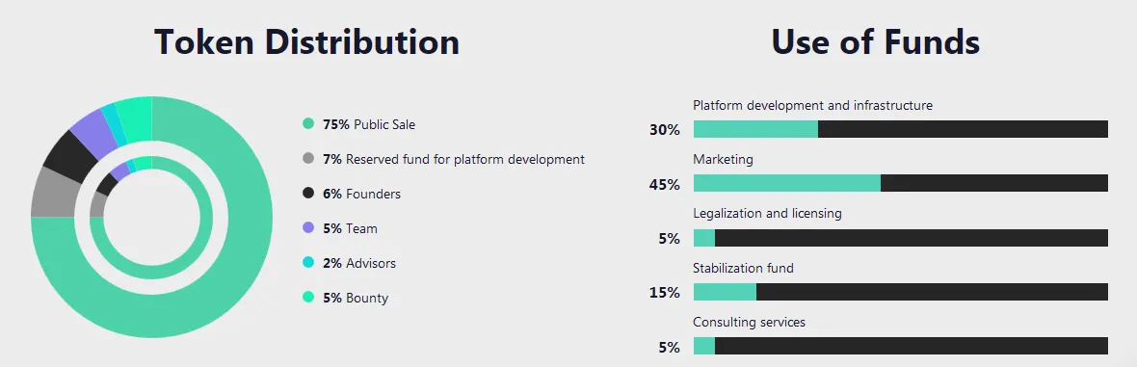Viewport: 1137px width, 367px height.
Task: Click the gray Reserved fund legend dot
Action: [x=308, y=158]
